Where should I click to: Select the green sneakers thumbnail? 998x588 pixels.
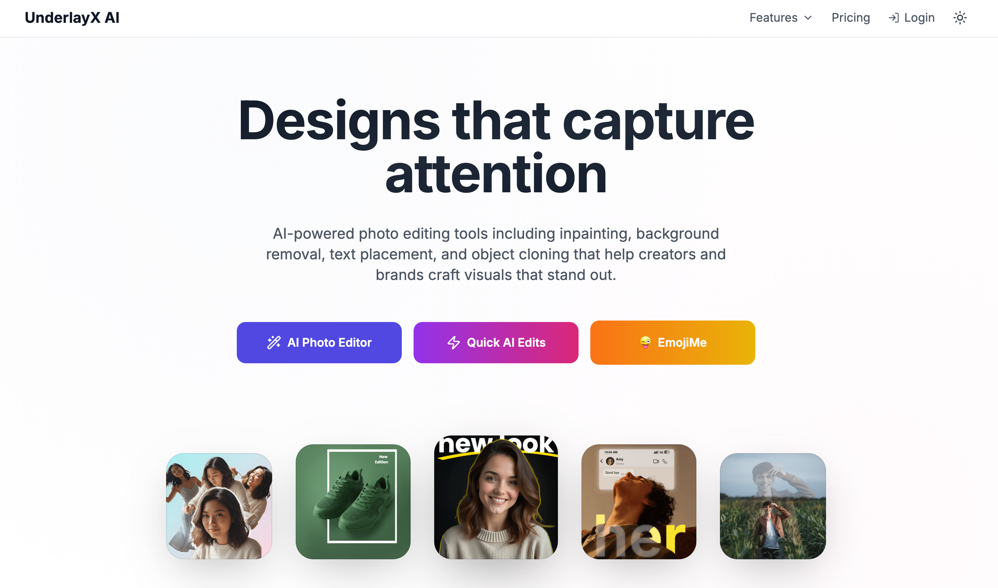tap(353, 502)
